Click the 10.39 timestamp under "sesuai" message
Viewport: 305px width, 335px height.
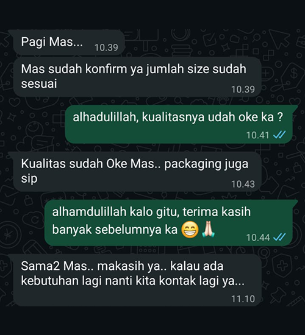click(x=243, y=90)
